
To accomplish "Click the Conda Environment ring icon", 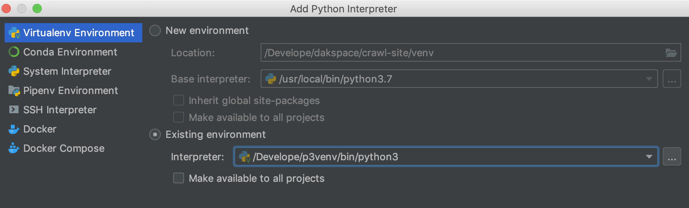I will tap(14, 52).
